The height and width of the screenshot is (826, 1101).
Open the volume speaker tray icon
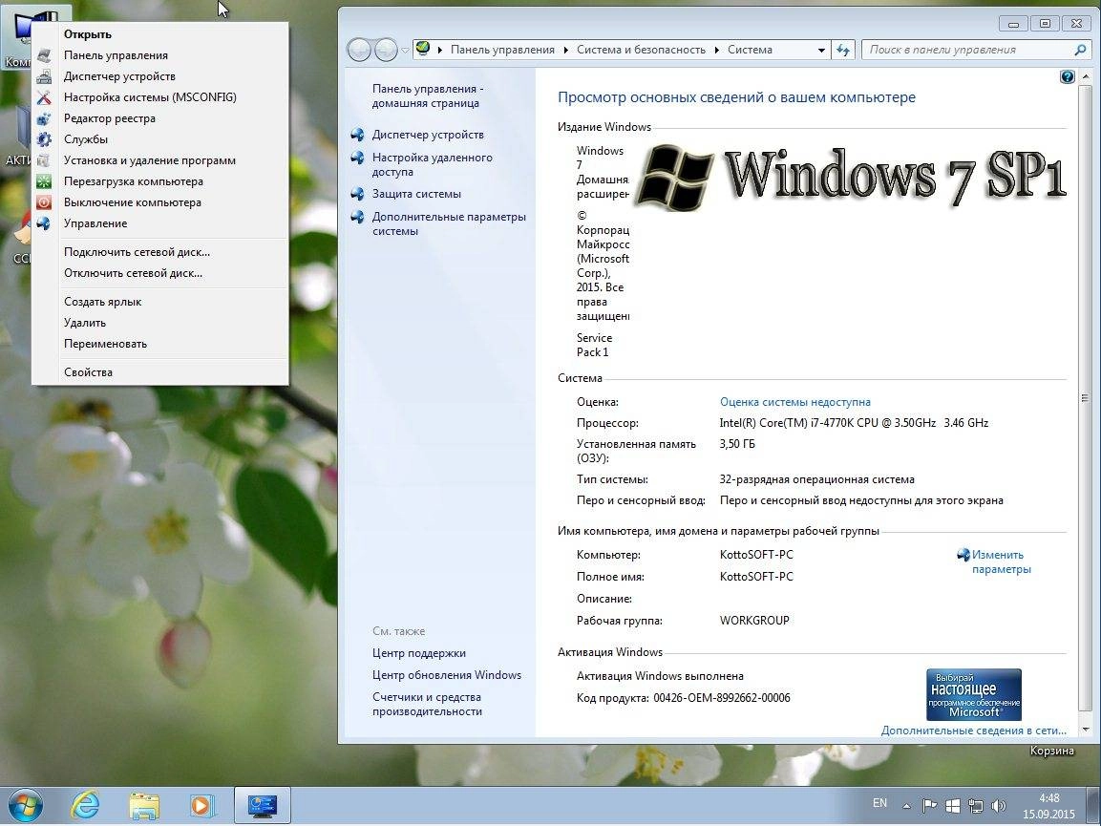(999, 806)
